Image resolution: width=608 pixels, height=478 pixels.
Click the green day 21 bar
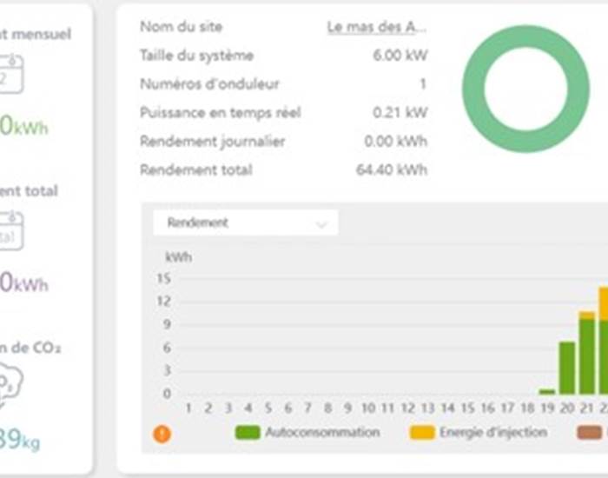(587, 356)
